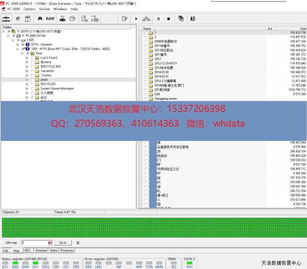
Task: Click the SATA0 port icon in toolbar
Action: pos(6,18)
